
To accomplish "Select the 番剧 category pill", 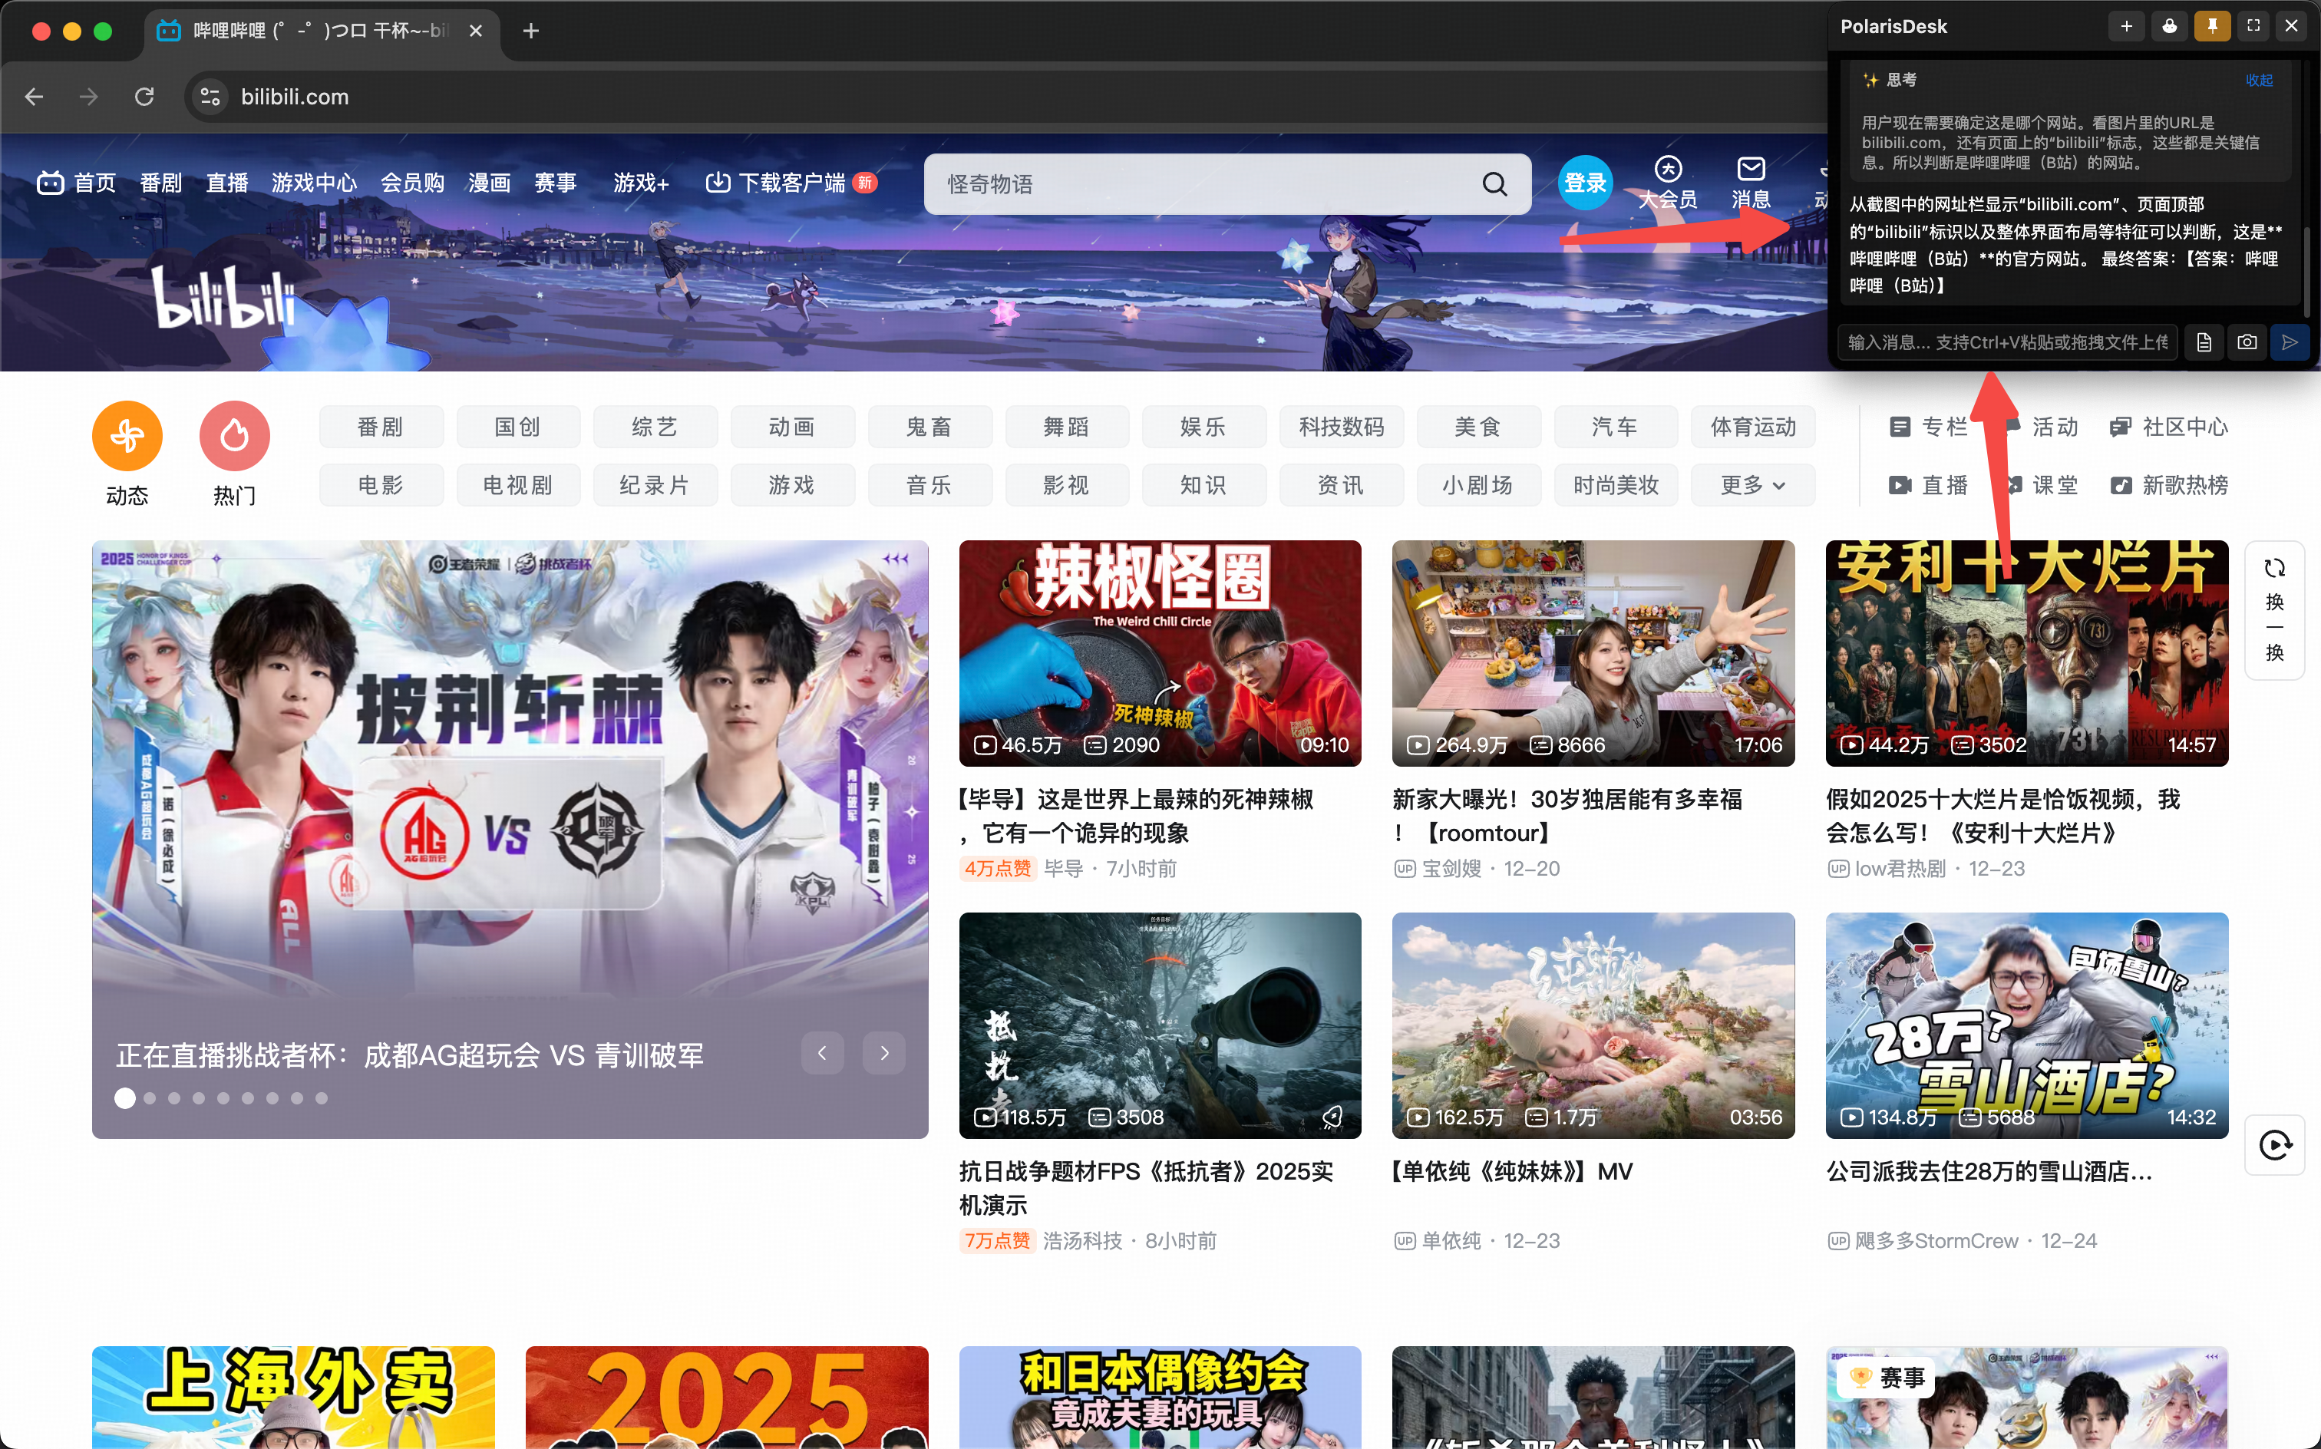I will pyautogui.click(x=381, y=427).
